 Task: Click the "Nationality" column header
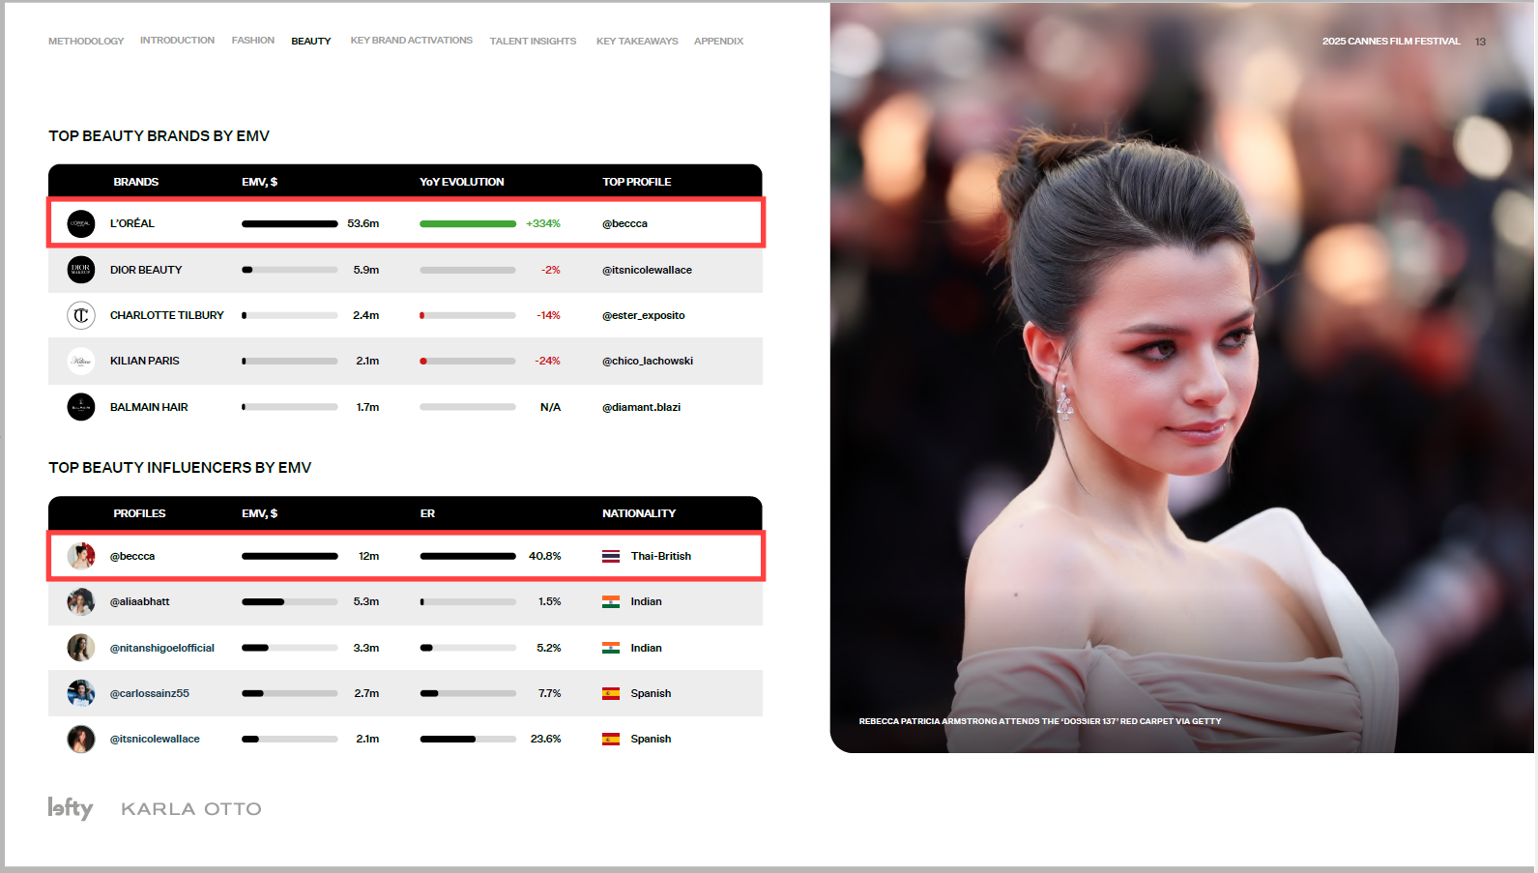coord(639,513)
